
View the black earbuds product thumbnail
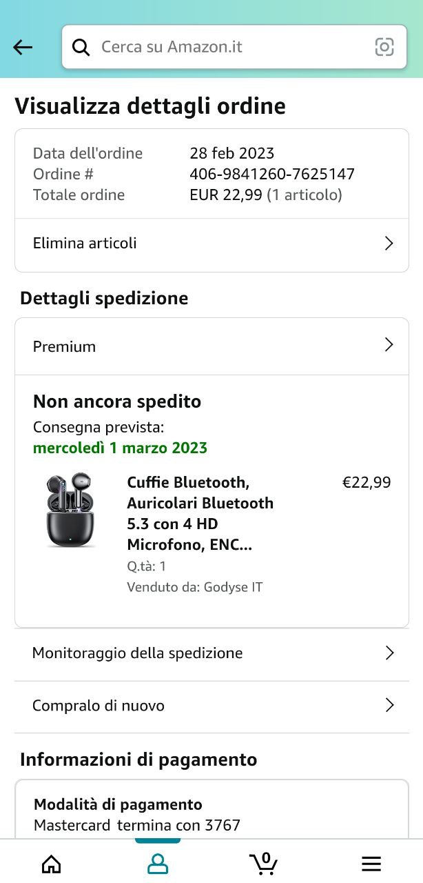coord(70,510)
